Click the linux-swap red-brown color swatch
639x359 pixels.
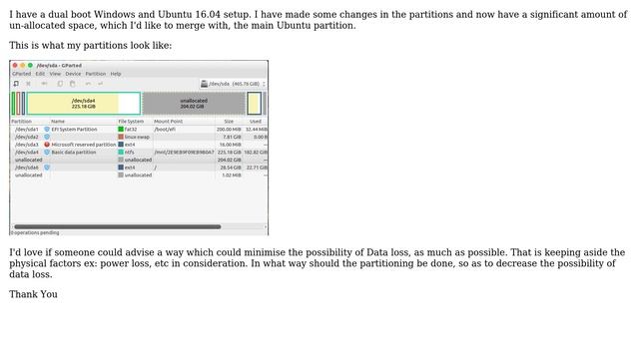coord(121,137)
